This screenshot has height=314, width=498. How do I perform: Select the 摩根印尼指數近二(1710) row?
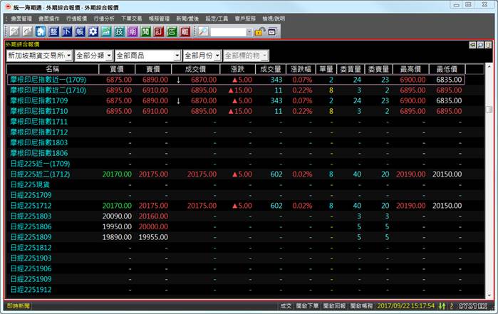(x=236, y=90)
